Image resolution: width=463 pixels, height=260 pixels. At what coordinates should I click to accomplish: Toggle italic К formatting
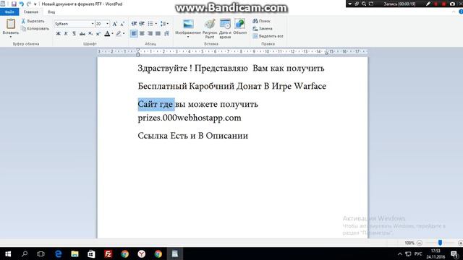pyautogui.click(x=66, y=34)
